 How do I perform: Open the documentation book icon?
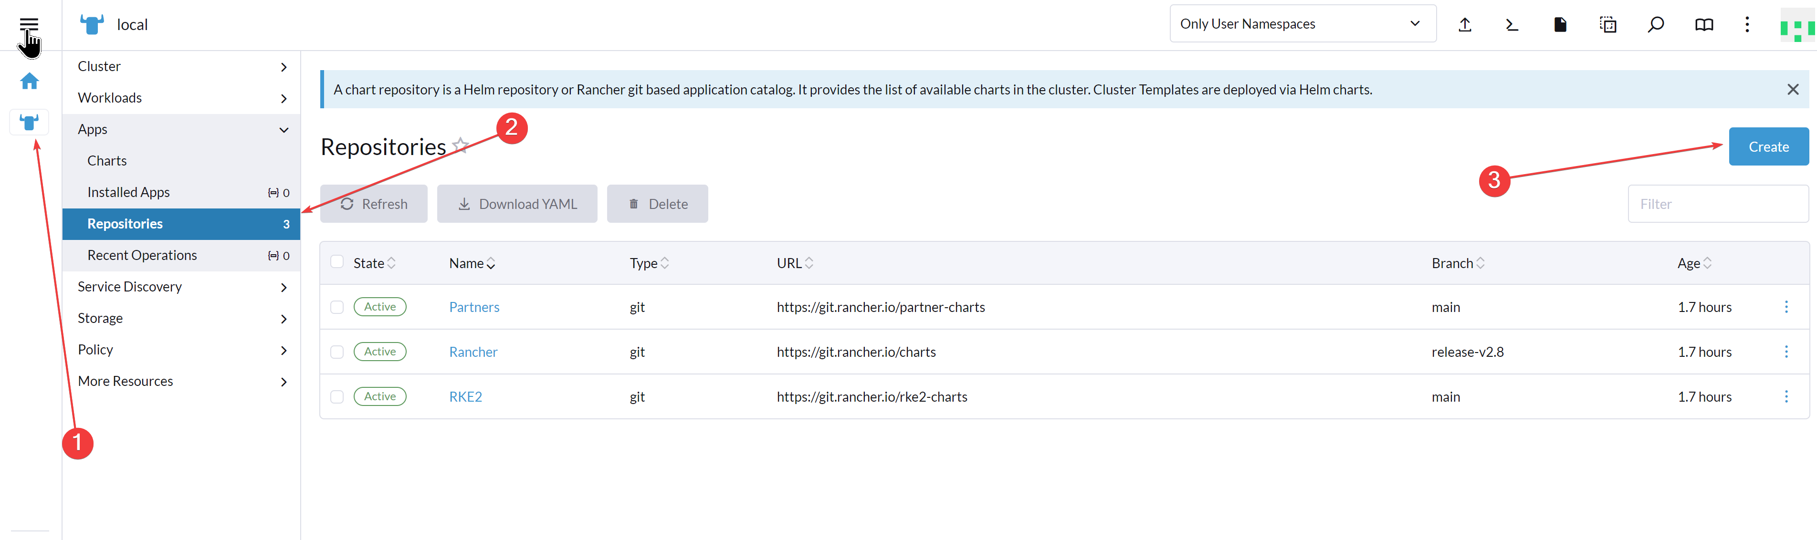(1703, 25)
